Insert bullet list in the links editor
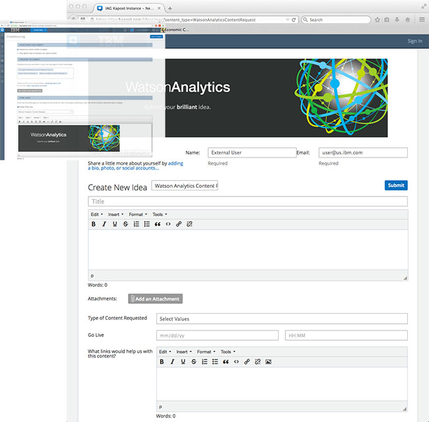 coord(215,362)
